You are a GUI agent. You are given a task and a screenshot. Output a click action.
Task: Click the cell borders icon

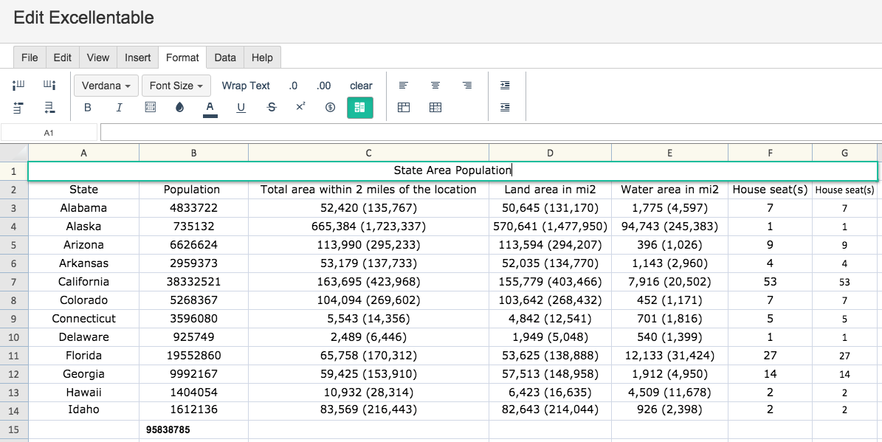[150, 108]
